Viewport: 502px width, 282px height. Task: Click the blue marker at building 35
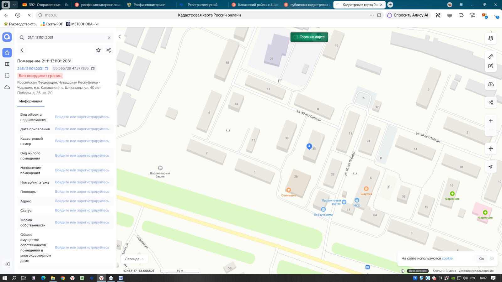point(309,146)
